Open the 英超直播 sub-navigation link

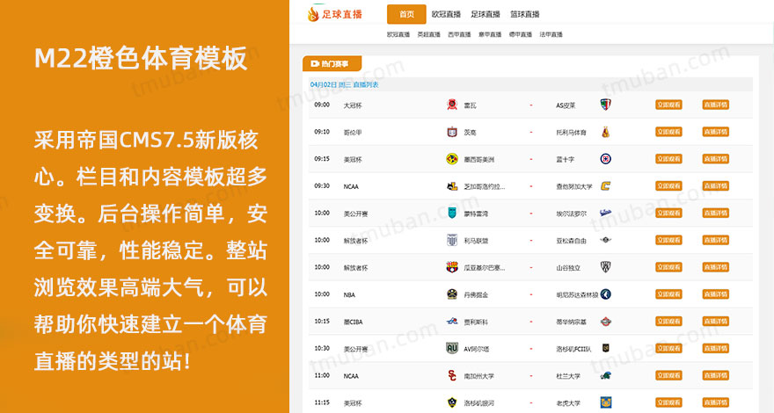pos(428,34)
